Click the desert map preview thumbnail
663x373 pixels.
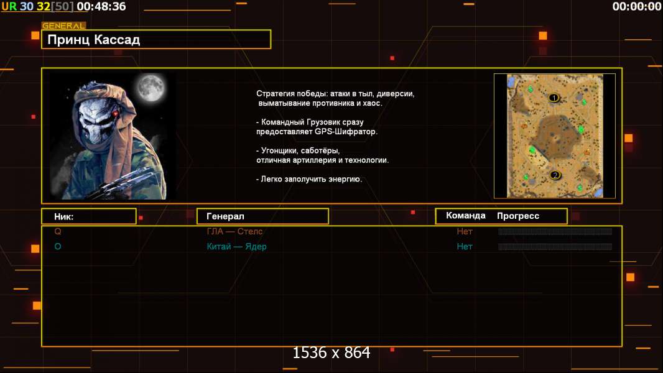point(555,136)
